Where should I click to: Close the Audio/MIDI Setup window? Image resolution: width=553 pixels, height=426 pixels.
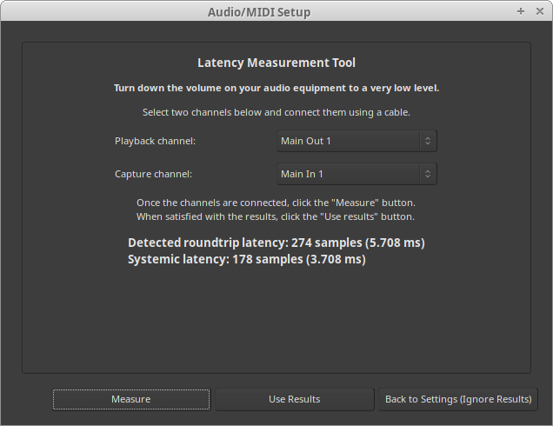click(x=539, y=11)
